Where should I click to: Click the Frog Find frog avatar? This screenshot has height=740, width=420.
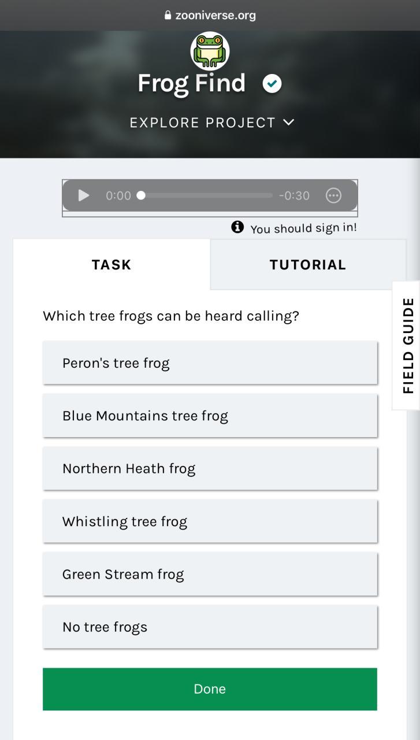pos(210,51)
